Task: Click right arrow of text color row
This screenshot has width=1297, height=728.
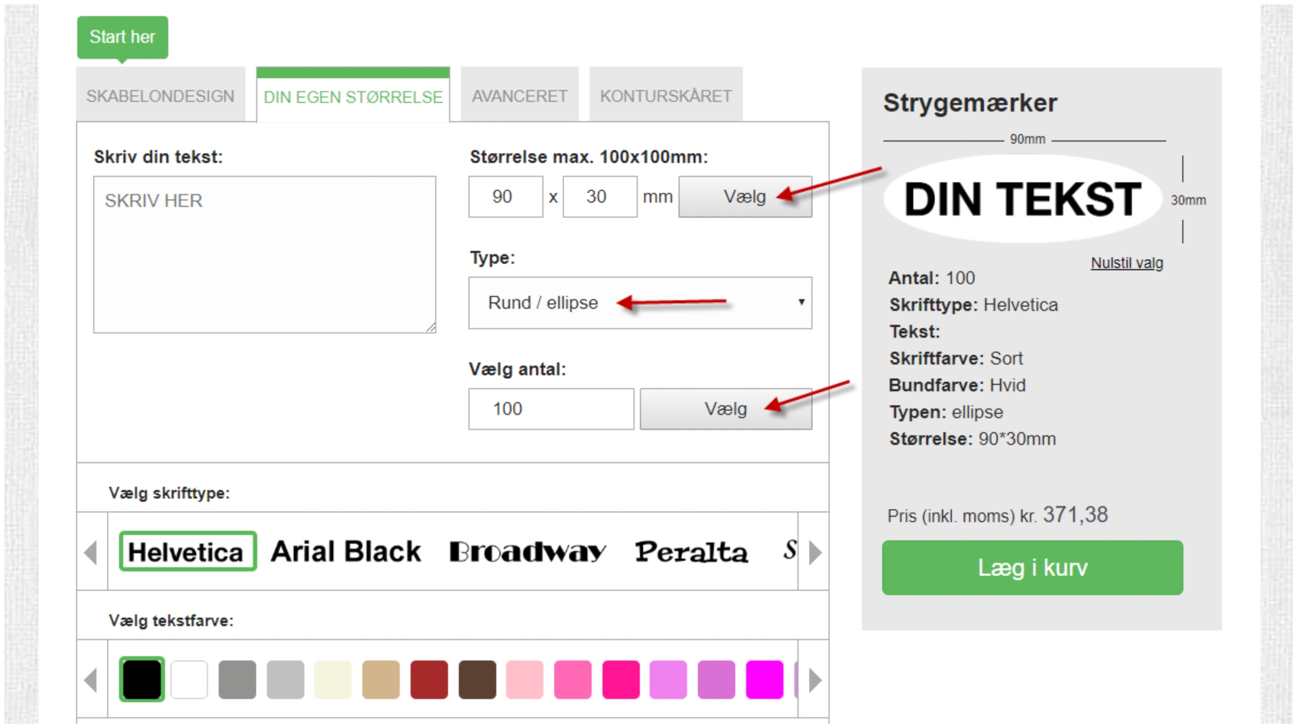Action: (814, 680)
